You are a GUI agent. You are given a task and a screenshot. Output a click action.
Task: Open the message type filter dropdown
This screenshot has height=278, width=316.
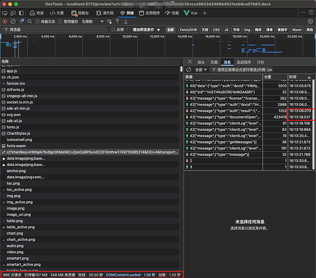pos(201,70)
